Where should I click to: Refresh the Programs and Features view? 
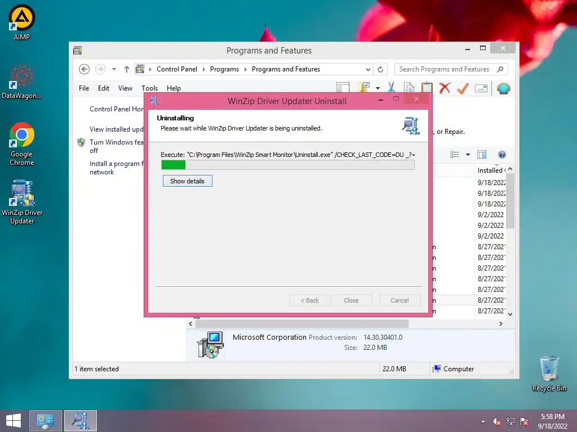click(380, 69)
